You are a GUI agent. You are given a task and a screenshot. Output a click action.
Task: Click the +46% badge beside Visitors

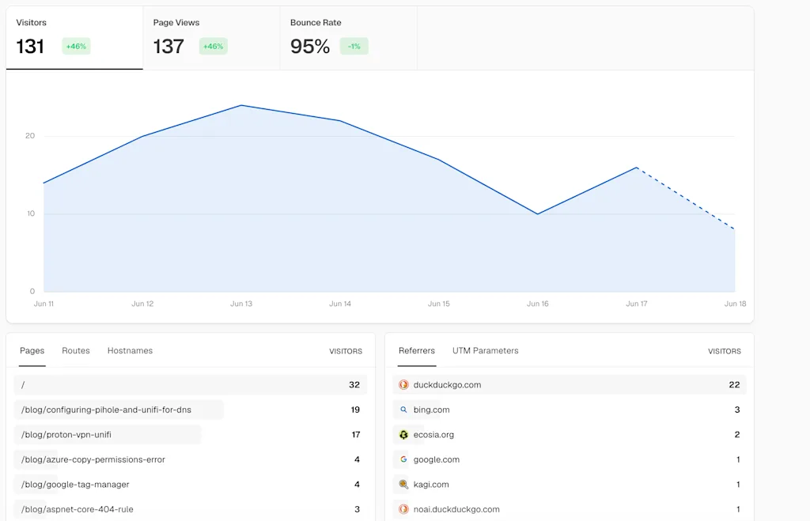[x=77, y=47]
